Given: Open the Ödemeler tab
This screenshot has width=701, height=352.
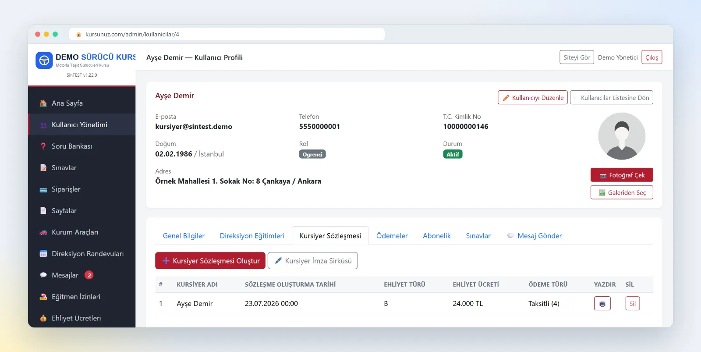Looking at the screenshot, I should coord(392,236).
